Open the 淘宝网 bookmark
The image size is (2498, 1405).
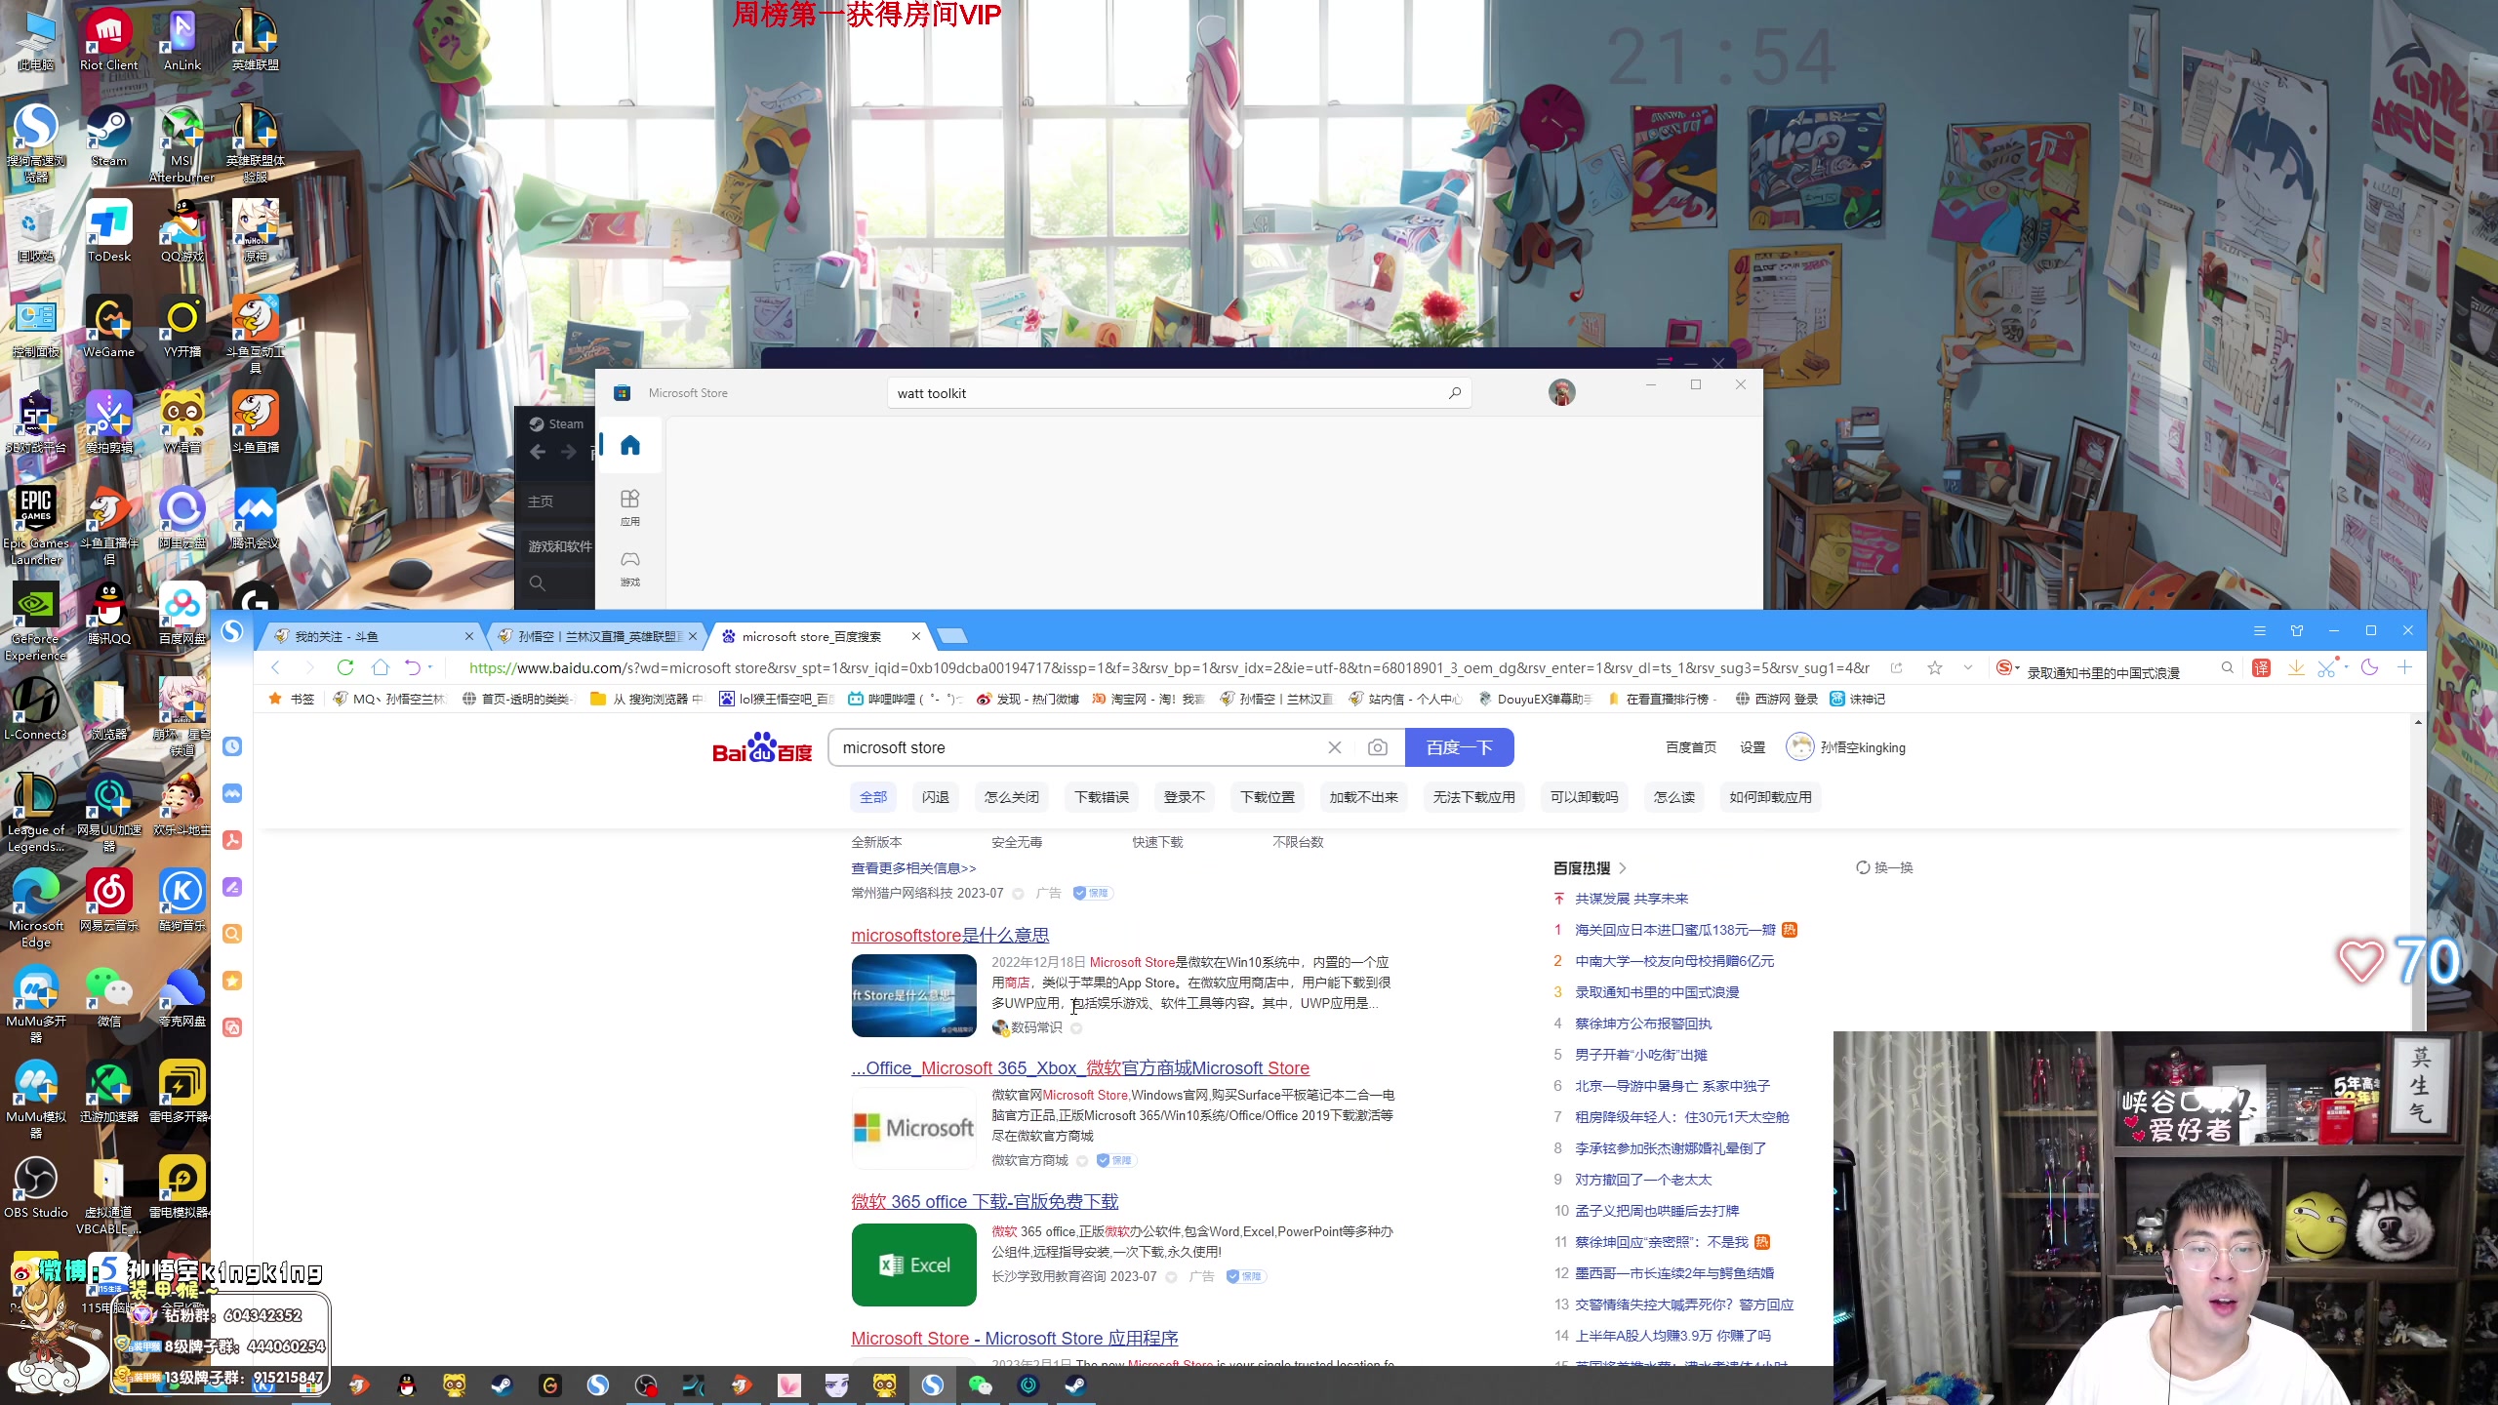click(1148, 699)
